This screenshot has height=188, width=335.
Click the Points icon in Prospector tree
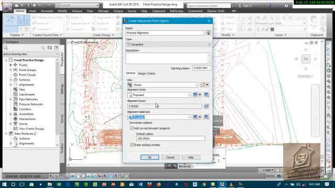[15, 65]
